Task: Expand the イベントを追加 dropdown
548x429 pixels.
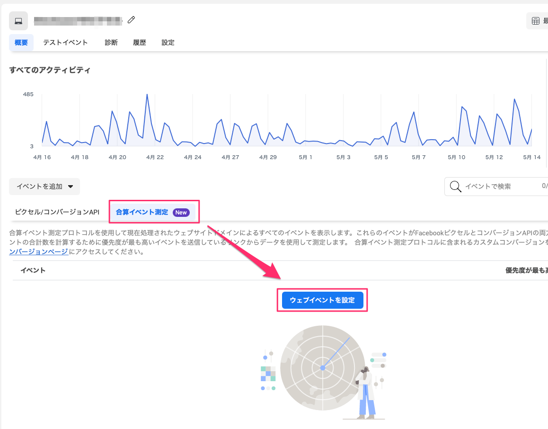Action: coord(45,187)
